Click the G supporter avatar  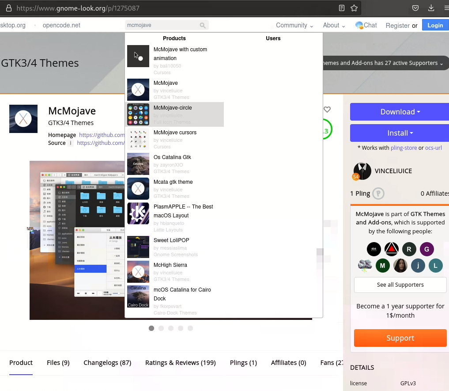click(x=426, y=249)
